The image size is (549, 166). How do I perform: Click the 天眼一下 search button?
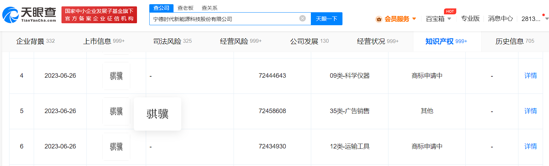point(327,19)
